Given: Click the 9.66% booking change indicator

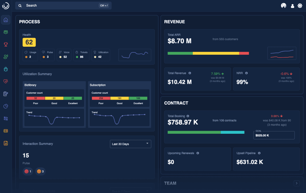Looking at the screenshot, I should 277,116.
